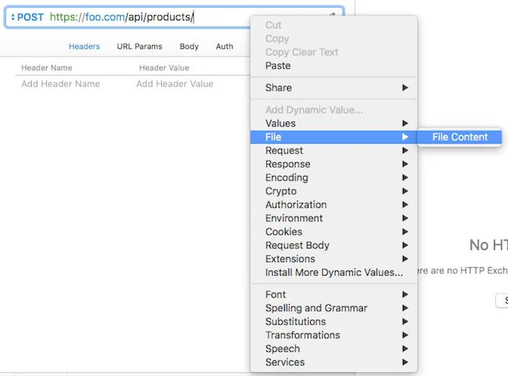Viewport: 508px width, 376px height.
Task: Click Install More Dynamic Values
Action: point(334,273)
